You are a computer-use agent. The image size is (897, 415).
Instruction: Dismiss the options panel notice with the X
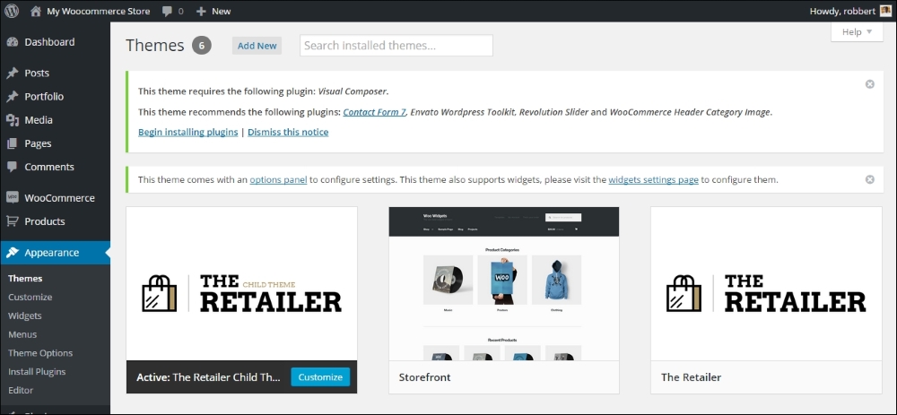pyautogui.click(x=869, y=179)
